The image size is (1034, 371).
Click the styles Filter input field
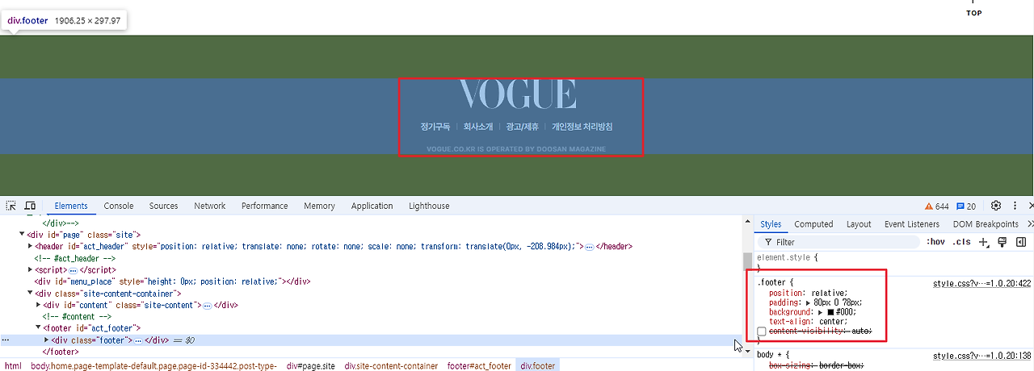[839, 242]
